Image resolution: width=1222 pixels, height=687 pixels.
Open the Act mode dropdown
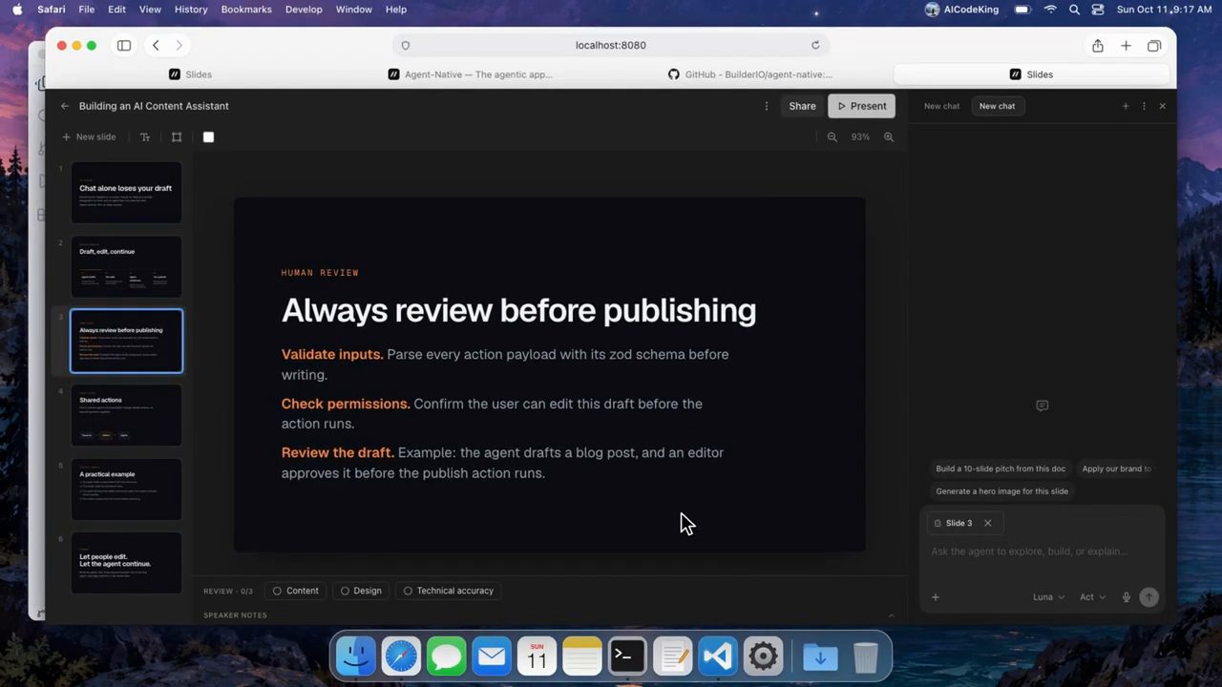coord(1093,597)
